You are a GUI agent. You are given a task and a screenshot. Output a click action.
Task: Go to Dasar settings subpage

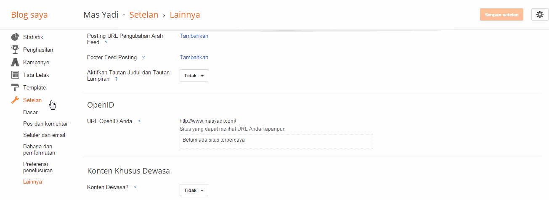(x=30, y=112)
